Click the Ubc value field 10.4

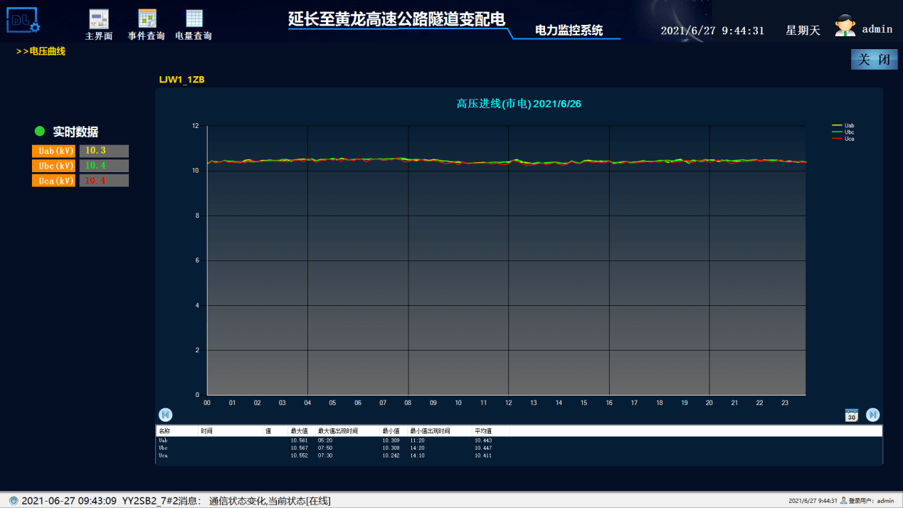pyautogui.click(x=104, y=166)
